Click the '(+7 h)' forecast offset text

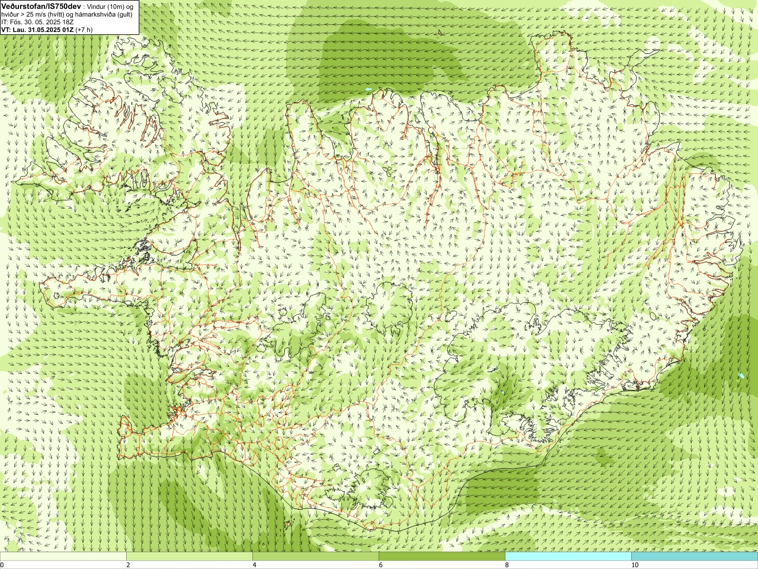pos(84,30)
